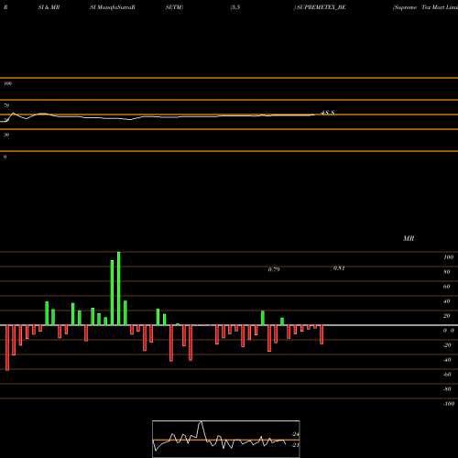Click the MR axis label 60
Screen dimensions: 458x458
tap(446, 287)
